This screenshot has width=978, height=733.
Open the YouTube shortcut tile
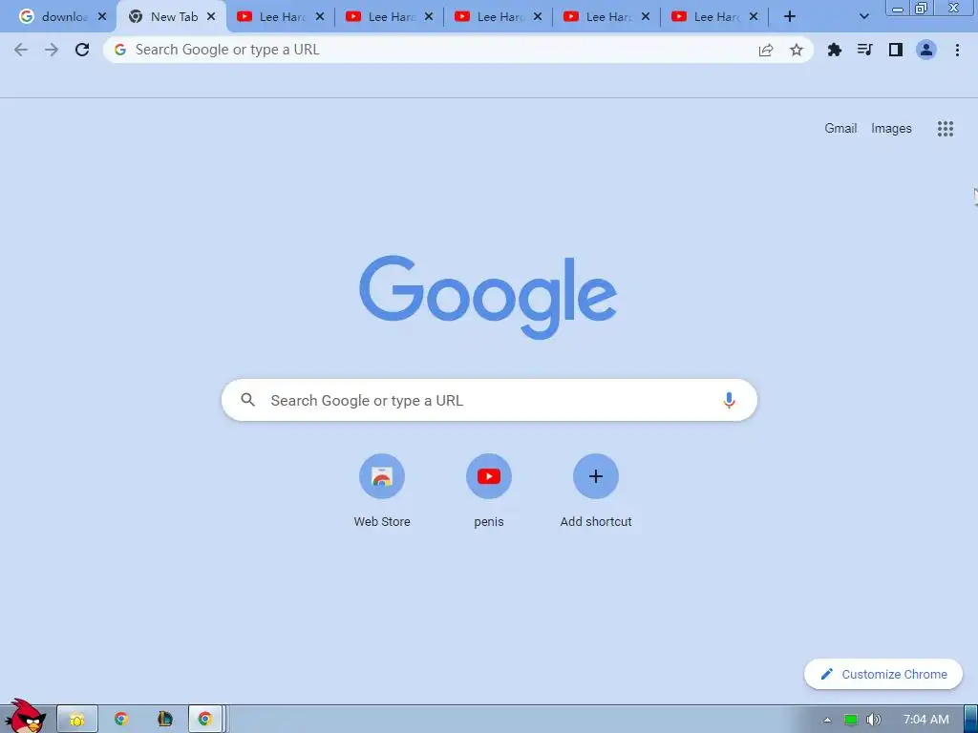(488, 492)
